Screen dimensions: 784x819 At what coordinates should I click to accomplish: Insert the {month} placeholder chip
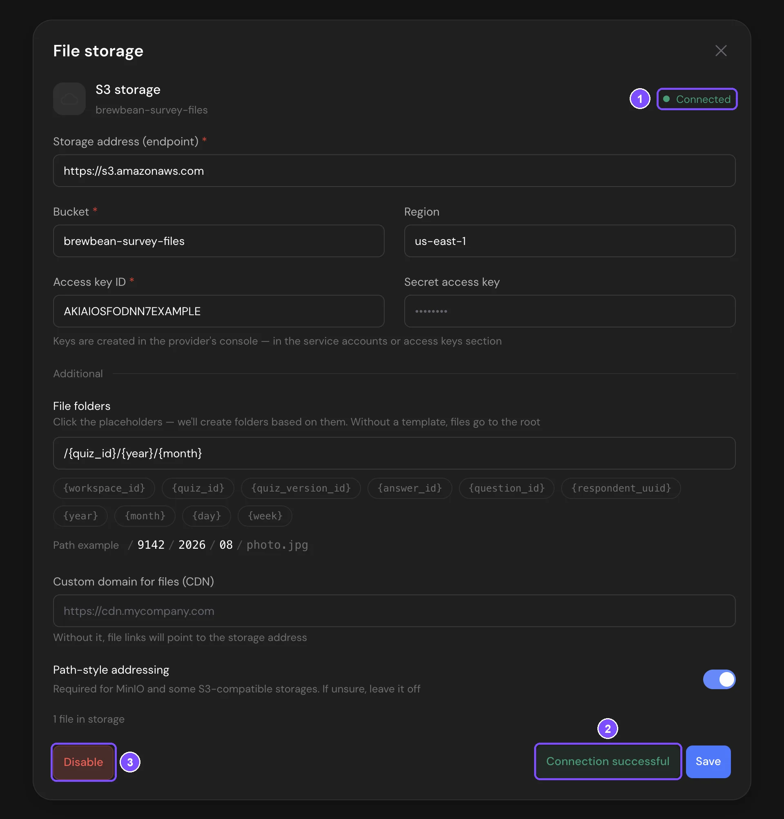pyautogui.click(x=145, y=516)
